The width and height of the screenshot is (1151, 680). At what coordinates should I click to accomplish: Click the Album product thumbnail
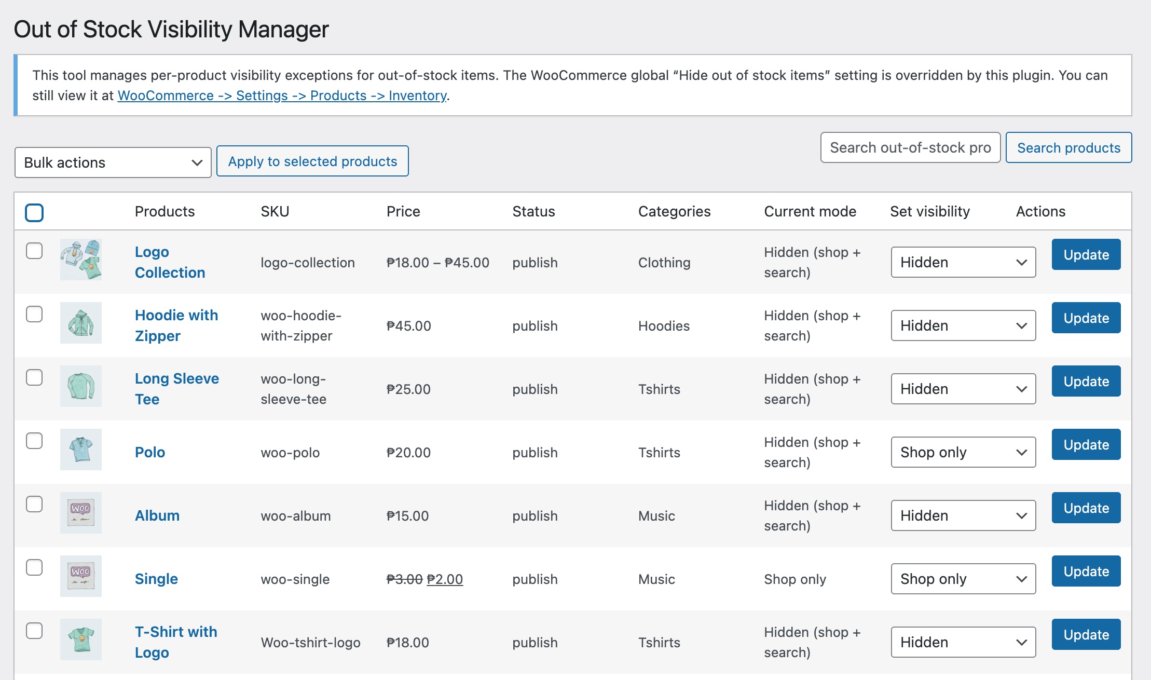80,513
